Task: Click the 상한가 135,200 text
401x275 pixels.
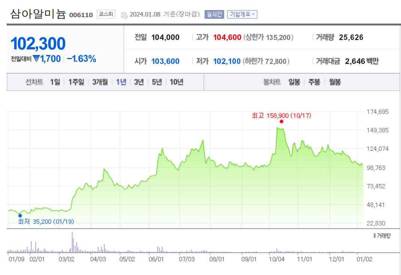Action: tap(268, 37)
